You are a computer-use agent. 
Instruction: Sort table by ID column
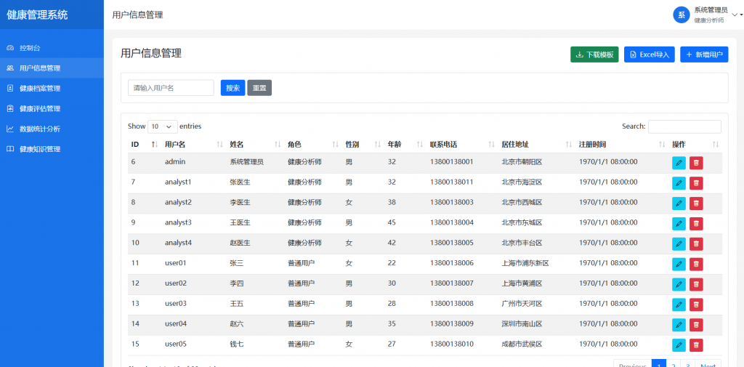(145, 145)
